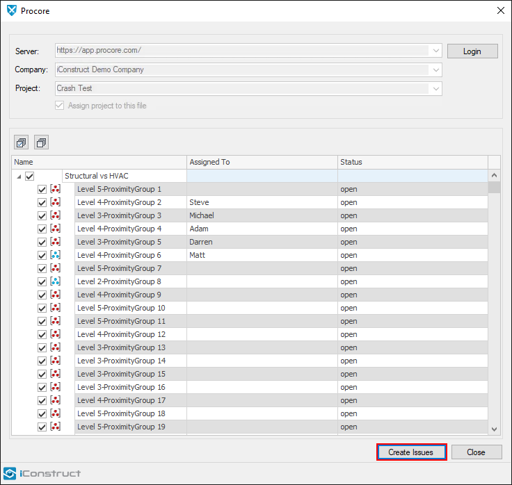
Task: Click the Name column header
Action: (99, 162)
